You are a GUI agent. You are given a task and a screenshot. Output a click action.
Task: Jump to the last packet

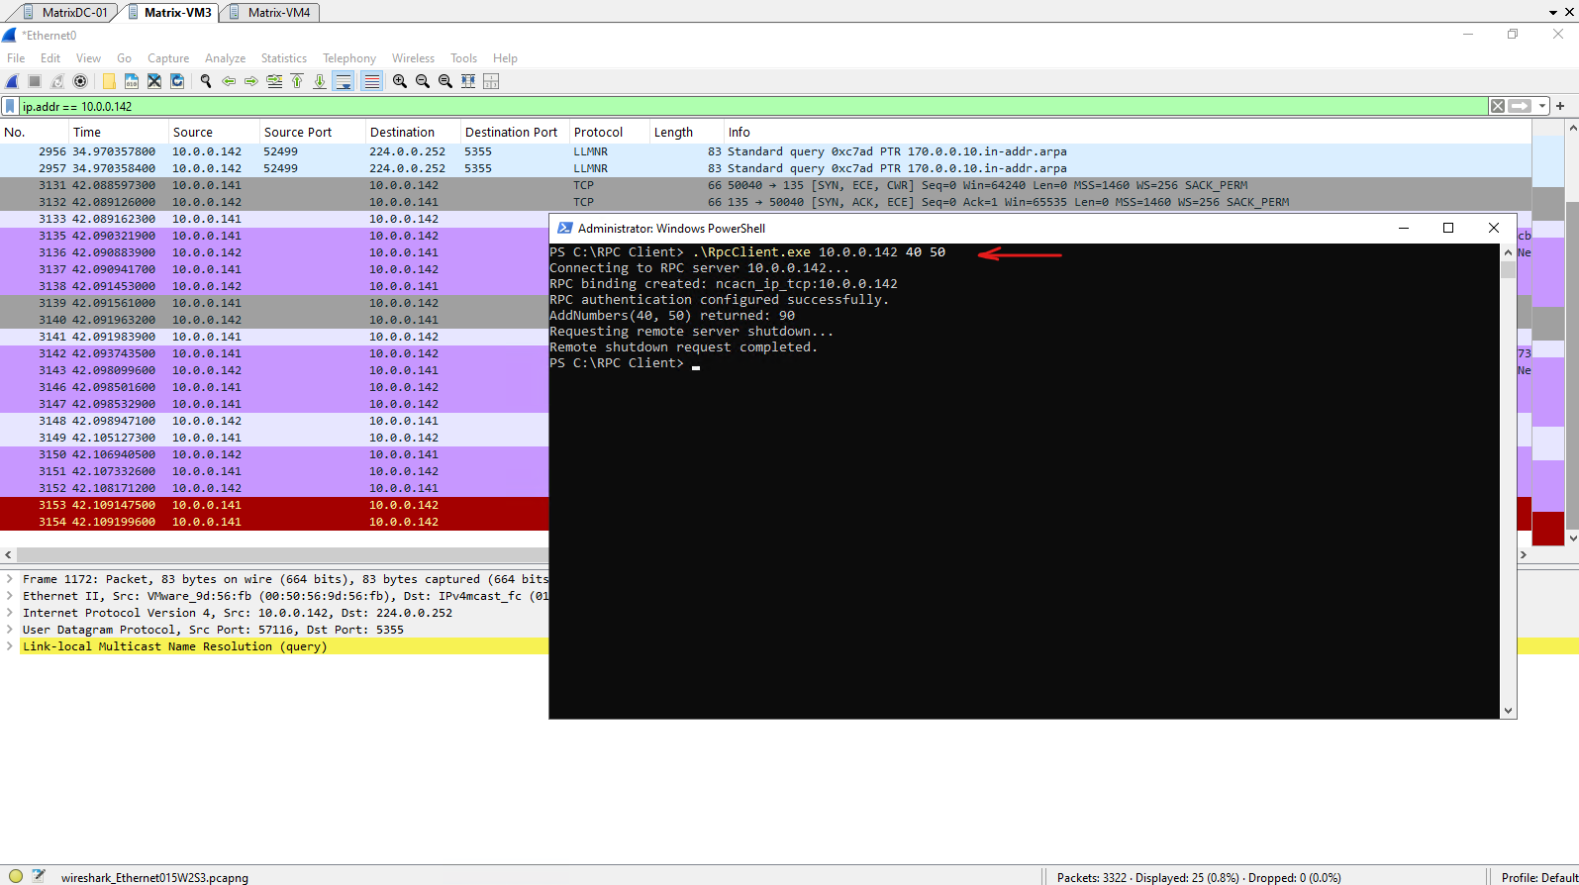(x=320, y=81)
